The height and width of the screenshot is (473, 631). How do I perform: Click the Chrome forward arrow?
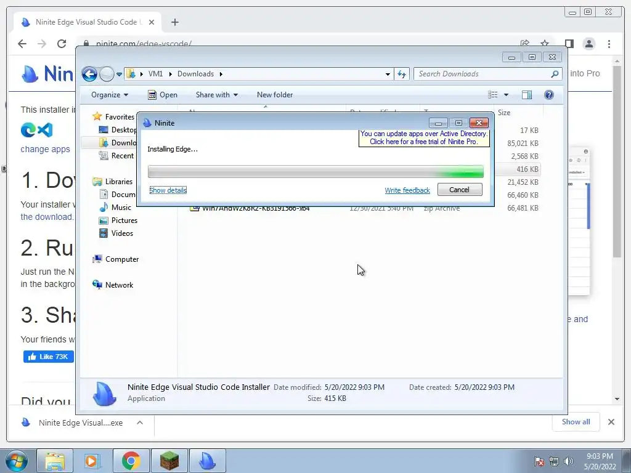[x=42, y=44]
